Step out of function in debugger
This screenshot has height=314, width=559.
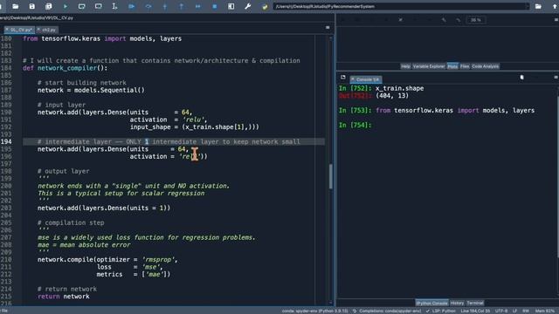click(x=182, y=6)
